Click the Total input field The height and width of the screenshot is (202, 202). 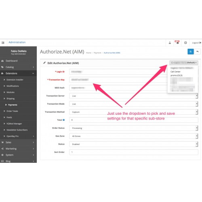(x=134, y=120)
